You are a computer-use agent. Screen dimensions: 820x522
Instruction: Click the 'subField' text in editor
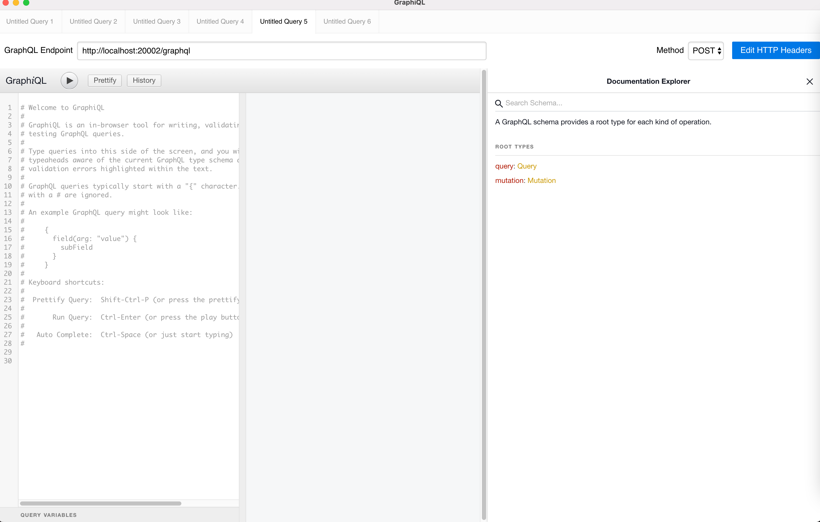tap(77, 247)
